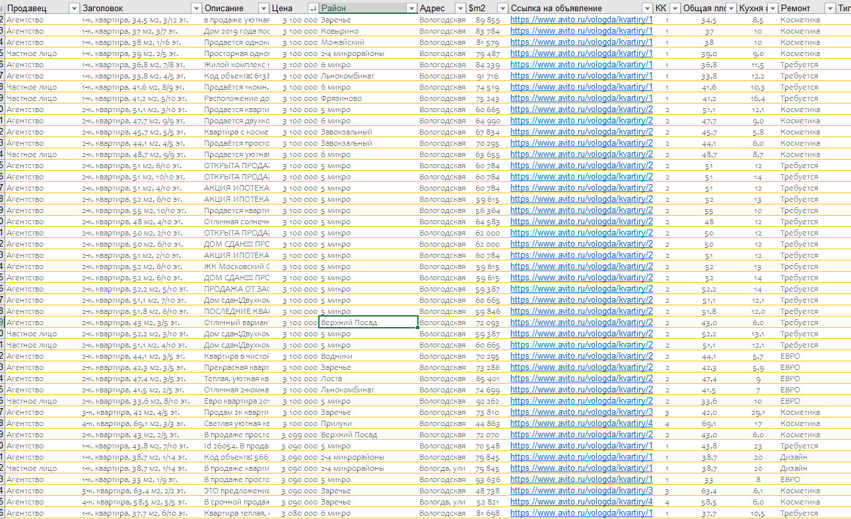The width and height of the screenshot is (851, 519).
Task: Select title cell 1-к. квартира, 41,2 м2, 5/10 эт.
Action: click(141, 98)
